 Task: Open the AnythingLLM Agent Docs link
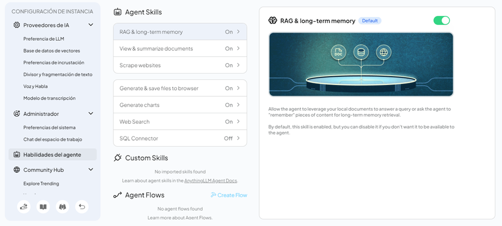pyautogui.click(x=210, y=181)
